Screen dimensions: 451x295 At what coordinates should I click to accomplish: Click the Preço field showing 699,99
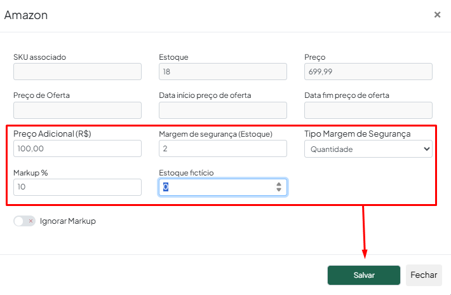[x=368, y=72]
